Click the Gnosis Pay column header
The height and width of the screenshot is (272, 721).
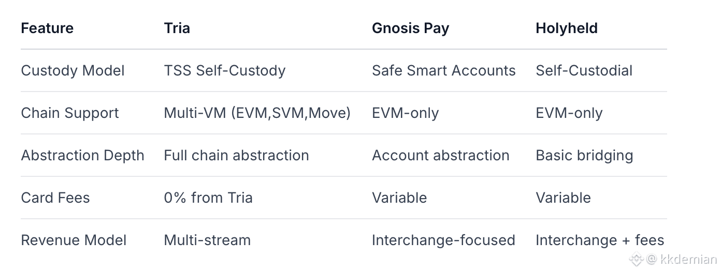pyautogui.click(x=410, y=28)
